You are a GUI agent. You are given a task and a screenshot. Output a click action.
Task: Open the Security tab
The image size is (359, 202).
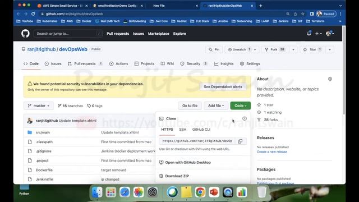(x=194, y=63)
